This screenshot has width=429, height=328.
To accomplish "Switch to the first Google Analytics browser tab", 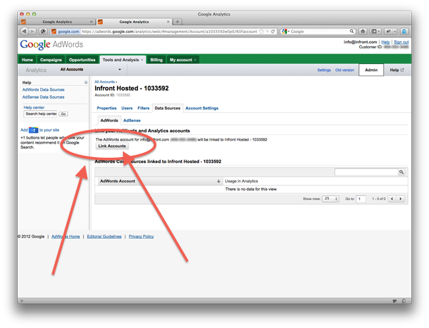I will [x=57, y=22].
